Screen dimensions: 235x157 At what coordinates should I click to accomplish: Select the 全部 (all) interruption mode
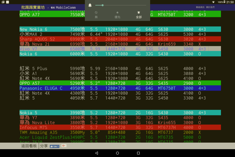pos(139,15)
